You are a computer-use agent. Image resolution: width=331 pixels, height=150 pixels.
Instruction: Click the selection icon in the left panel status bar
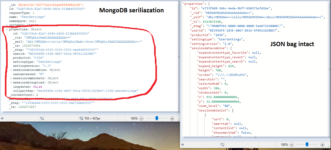(42, 118)
